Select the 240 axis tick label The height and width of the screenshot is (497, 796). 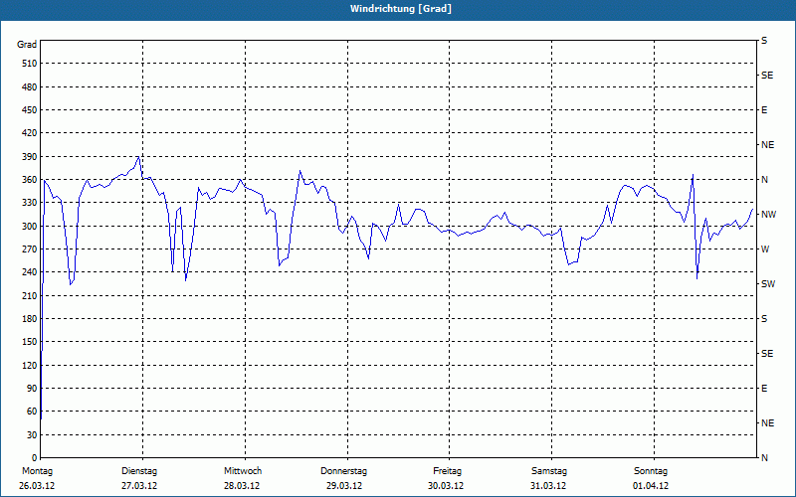pyautogui.click(x=30, y=272)
